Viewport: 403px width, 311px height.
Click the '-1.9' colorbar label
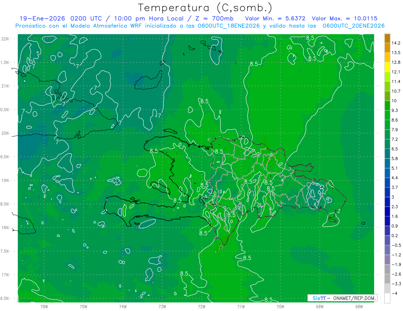tap(396, 264)
